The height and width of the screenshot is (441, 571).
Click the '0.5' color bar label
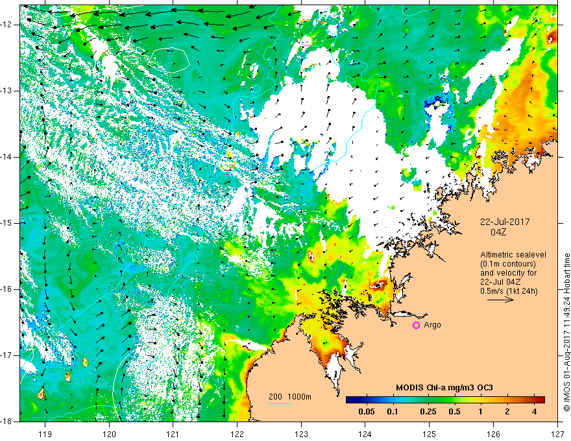click(x=454, y=412)
